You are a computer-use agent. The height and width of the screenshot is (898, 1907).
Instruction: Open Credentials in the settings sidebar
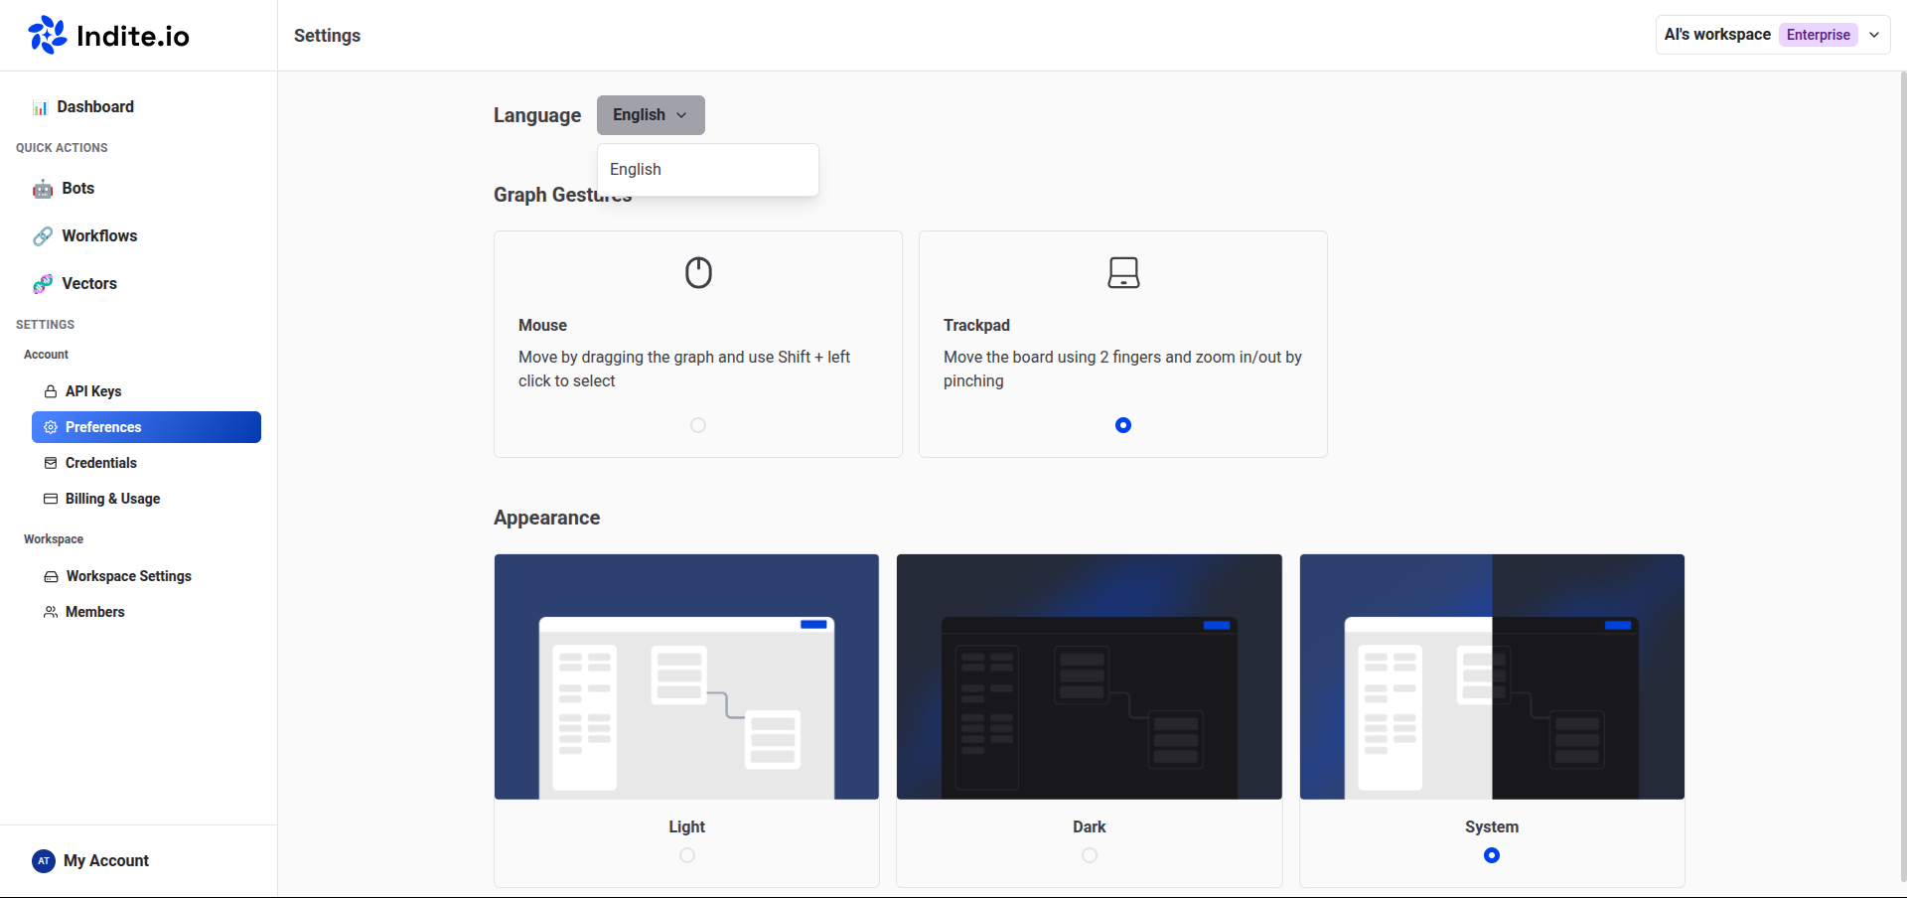(100, 463)
